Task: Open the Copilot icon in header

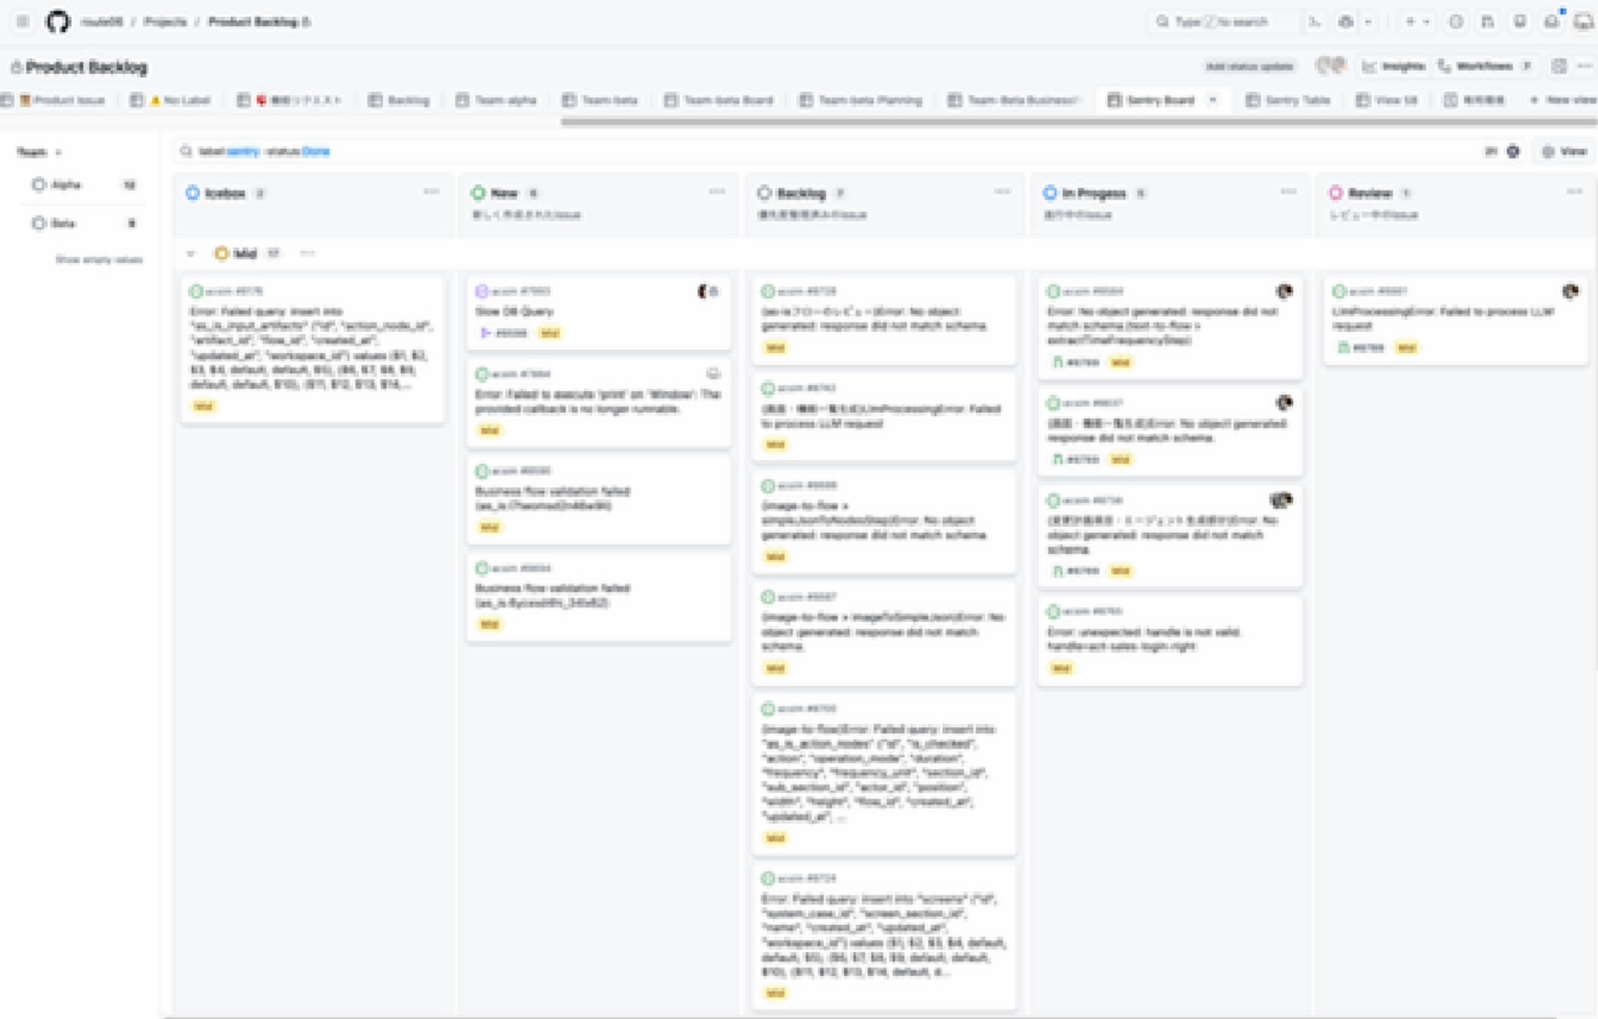Action: point(1345,22)
